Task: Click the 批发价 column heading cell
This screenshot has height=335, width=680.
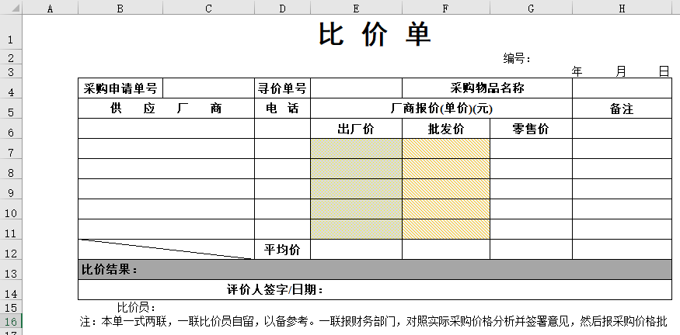Action: 446,129
